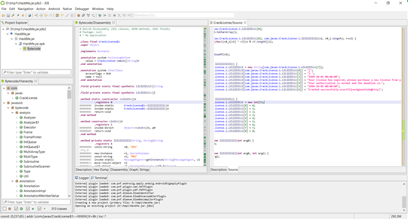The width and height of the screenshot is (408, 219).
Task: Collapse the javassist package node
Action: pos(4,103)
